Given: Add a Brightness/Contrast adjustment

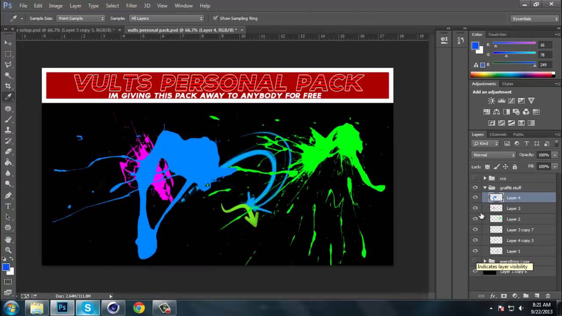Looking at the screenshot, I should [x=491, y=101].
